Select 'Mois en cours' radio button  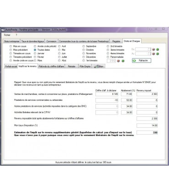click(x=11, y=46)
